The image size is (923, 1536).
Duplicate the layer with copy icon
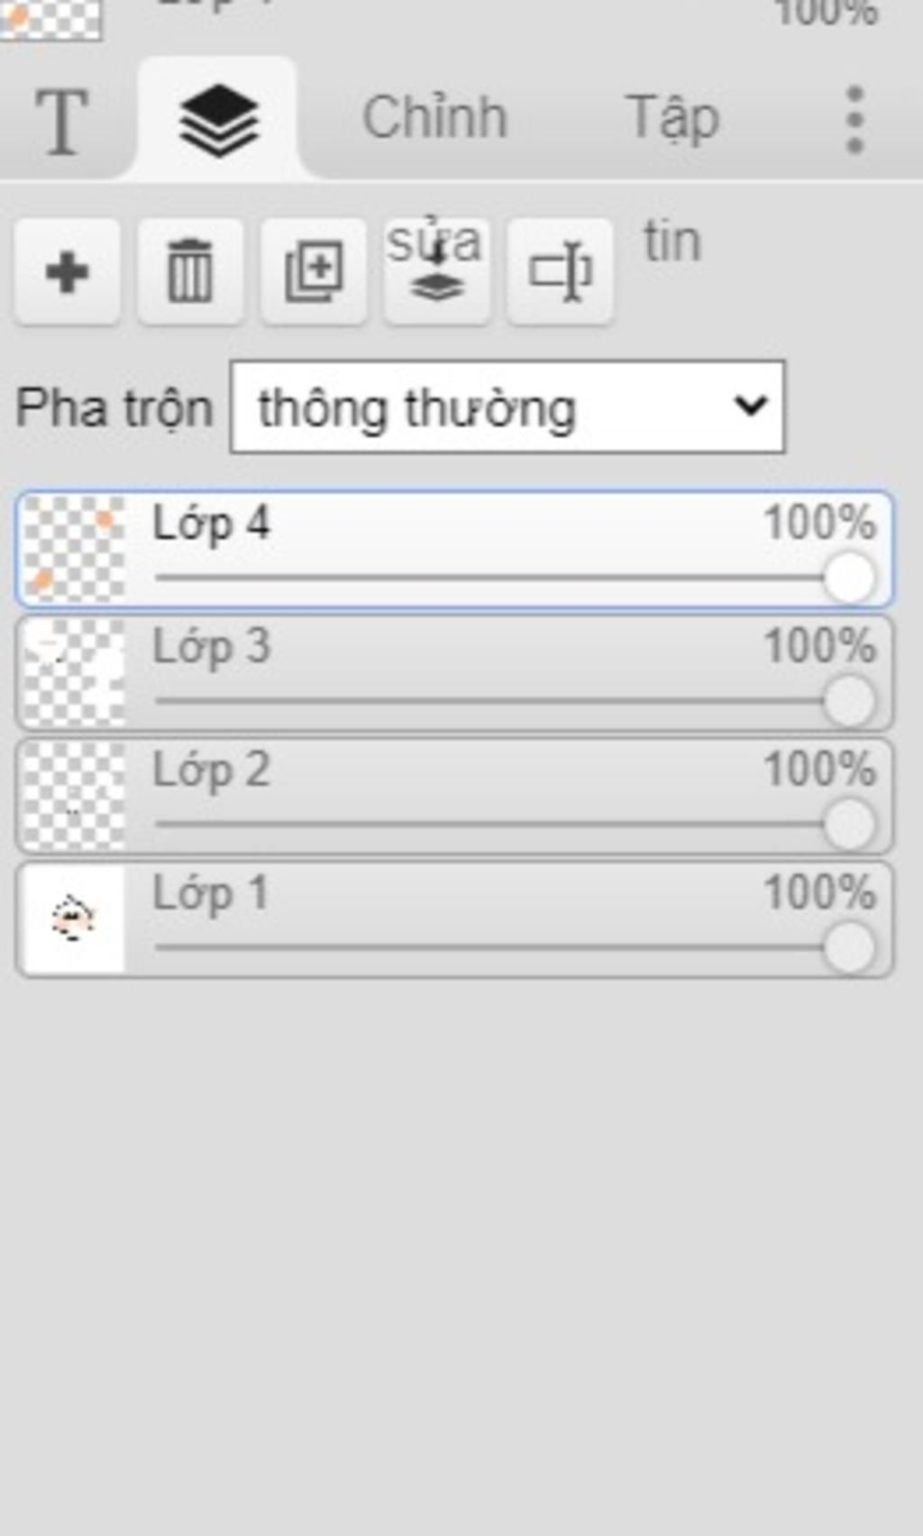pyautogui.click(x=314, y=271)
